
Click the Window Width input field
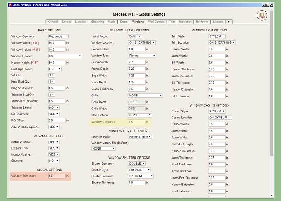pyautogui.click(x=57, y=43)
